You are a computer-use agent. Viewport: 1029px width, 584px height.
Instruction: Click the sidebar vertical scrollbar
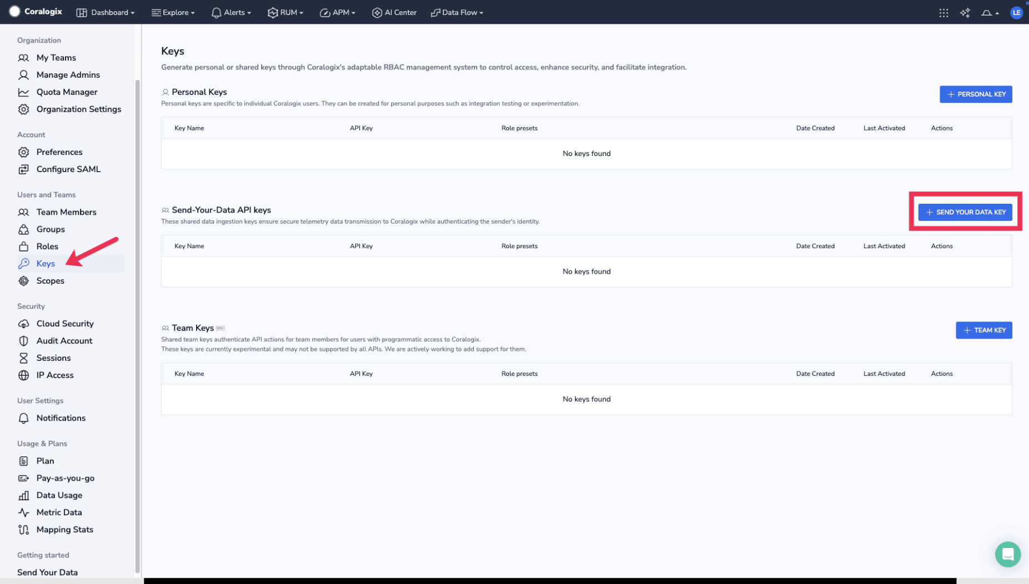tap(138, 326)
